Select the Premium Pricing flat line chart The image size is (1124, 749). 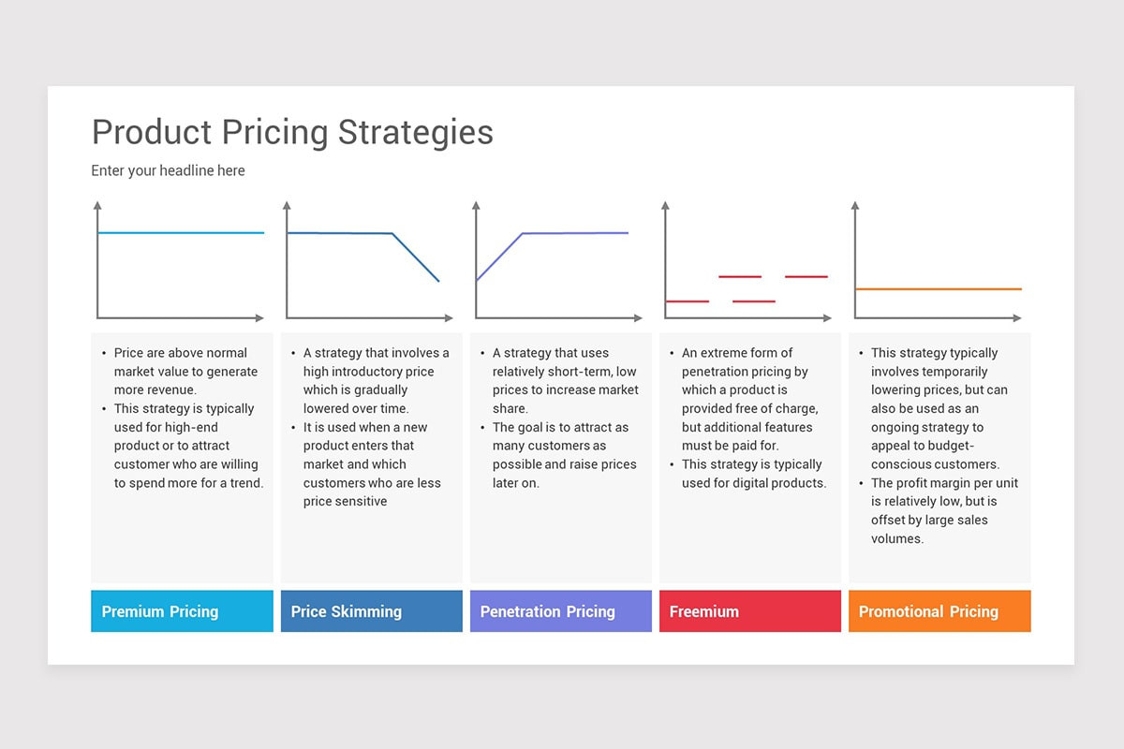point(178,261)
